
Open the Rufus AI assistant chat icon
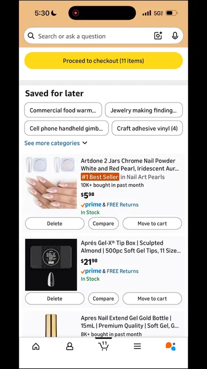pyautogui.click(x=171, y=346)
